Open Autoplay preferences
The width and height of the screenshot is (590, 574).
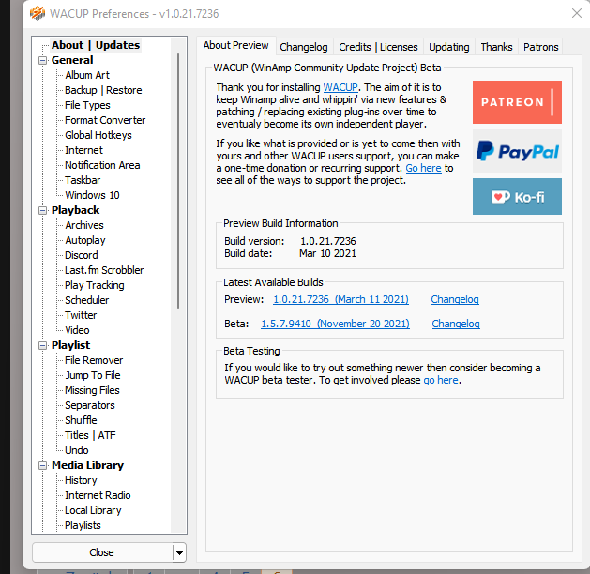pos(85,240)
